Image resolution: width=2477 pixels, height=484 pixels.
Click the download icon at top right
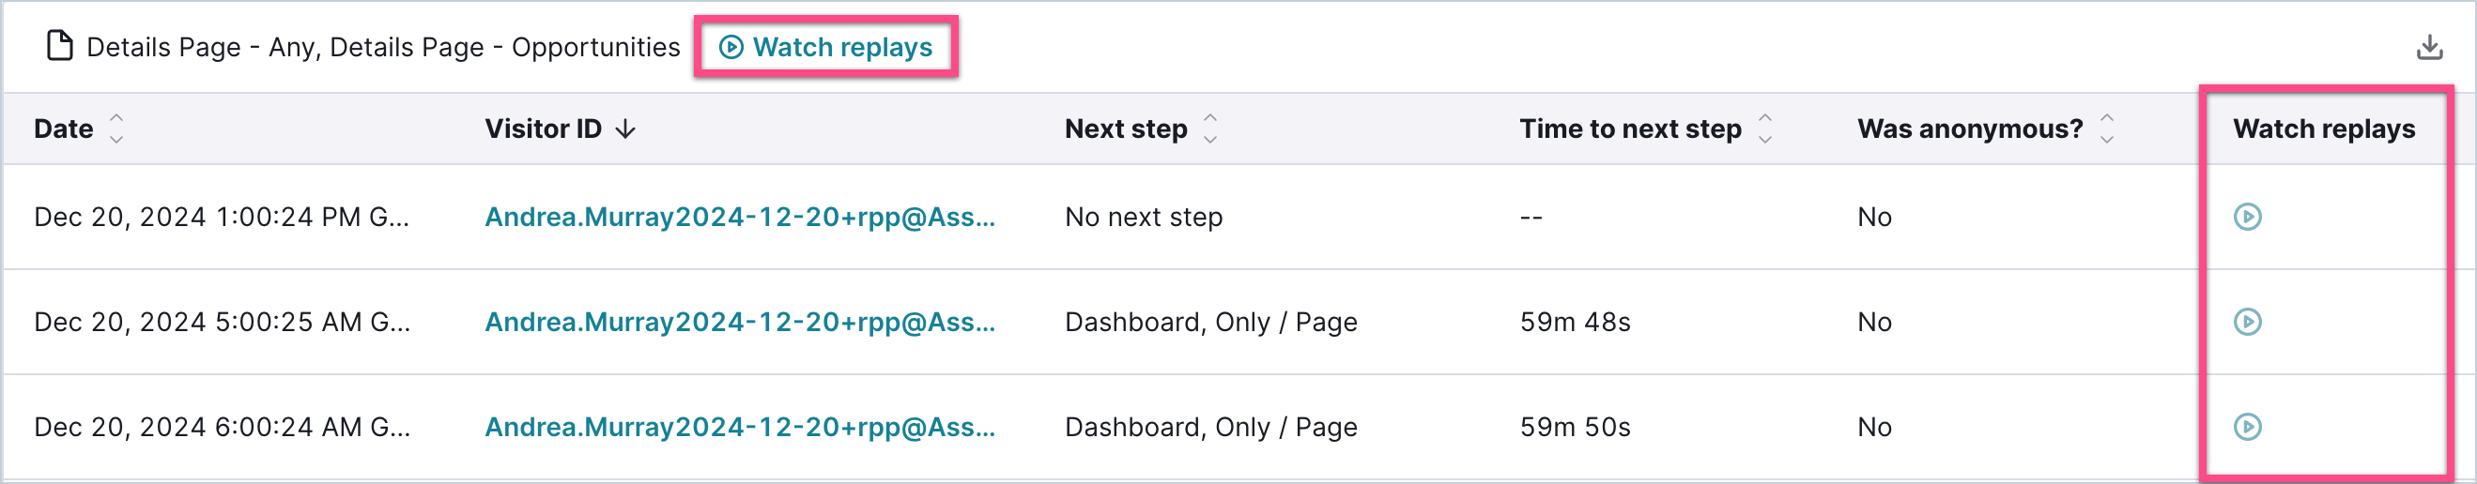tap(2430, 47)
